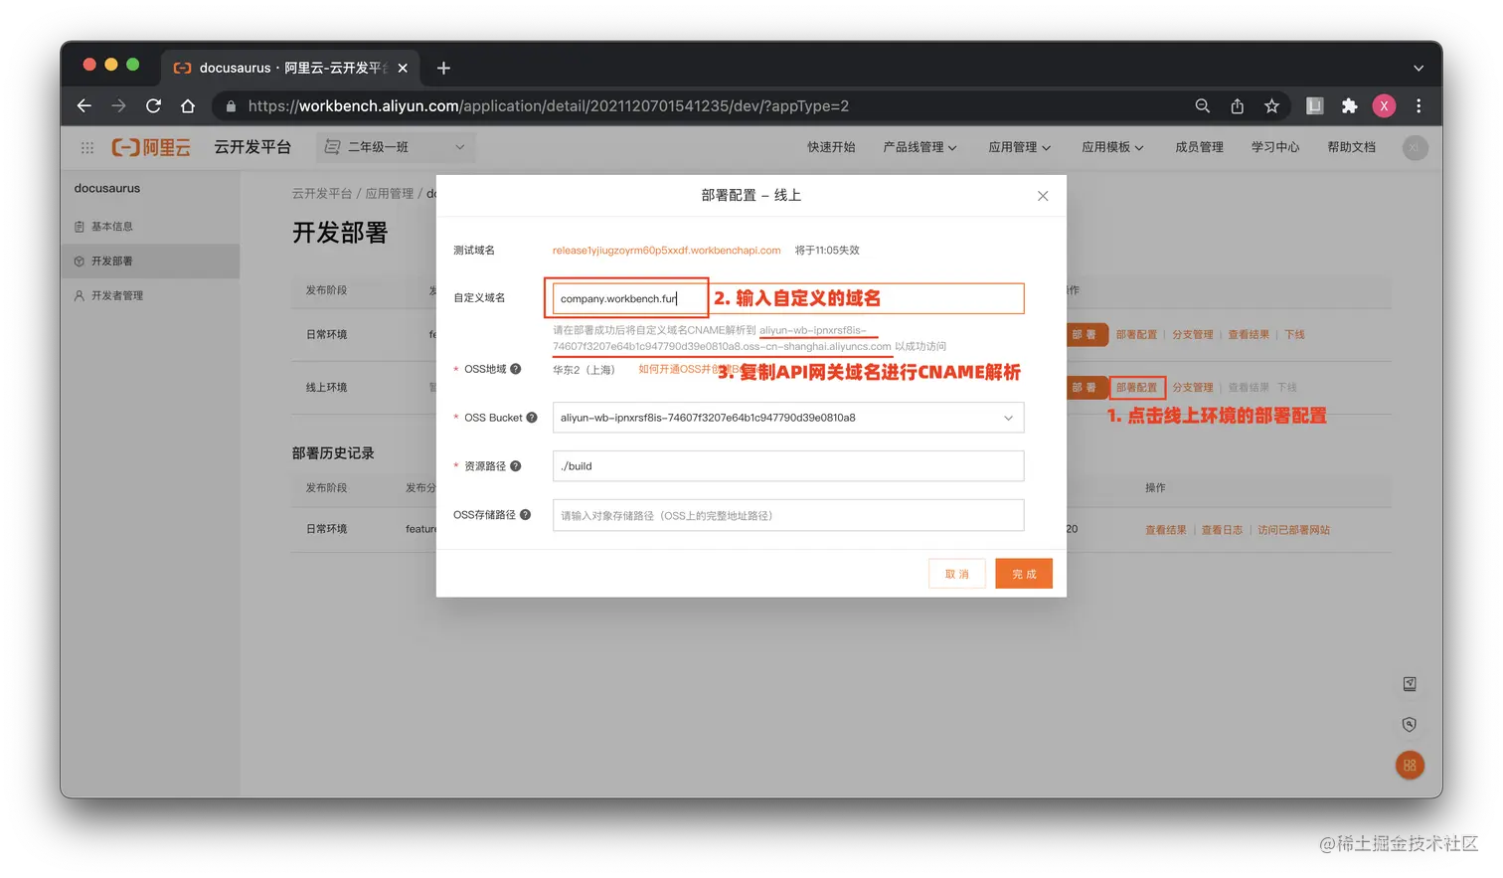Viewport: 1503px width, 878px height.
Task: Open 访问已部署网站 in deployment history
Action: click(1293, 530)
